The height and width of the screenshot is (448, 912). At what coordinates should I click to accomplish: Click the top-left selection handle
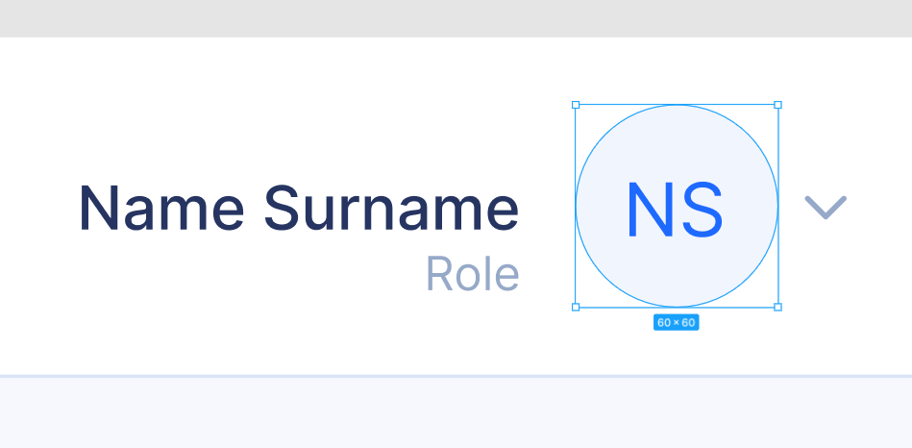point(576,105)
